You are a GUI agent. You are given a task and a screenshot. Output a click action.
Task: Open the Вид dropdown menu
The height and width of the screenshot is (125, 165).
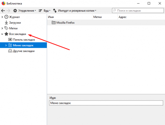(x=47, y=10)
